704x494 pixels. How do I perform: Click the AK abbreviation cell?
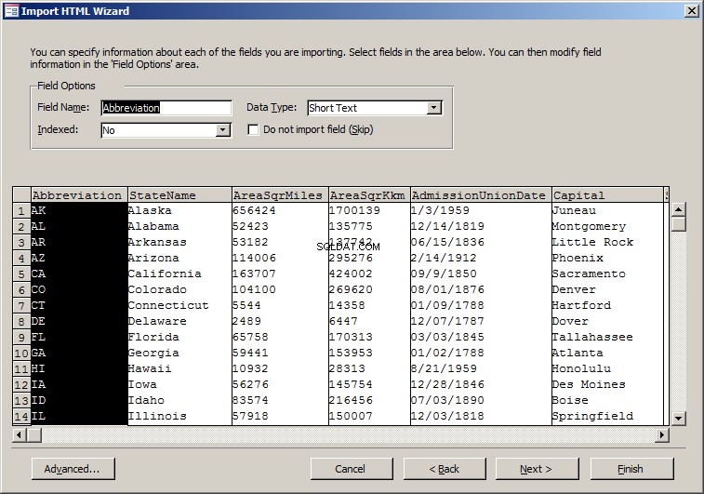click(x=79, y=210)
